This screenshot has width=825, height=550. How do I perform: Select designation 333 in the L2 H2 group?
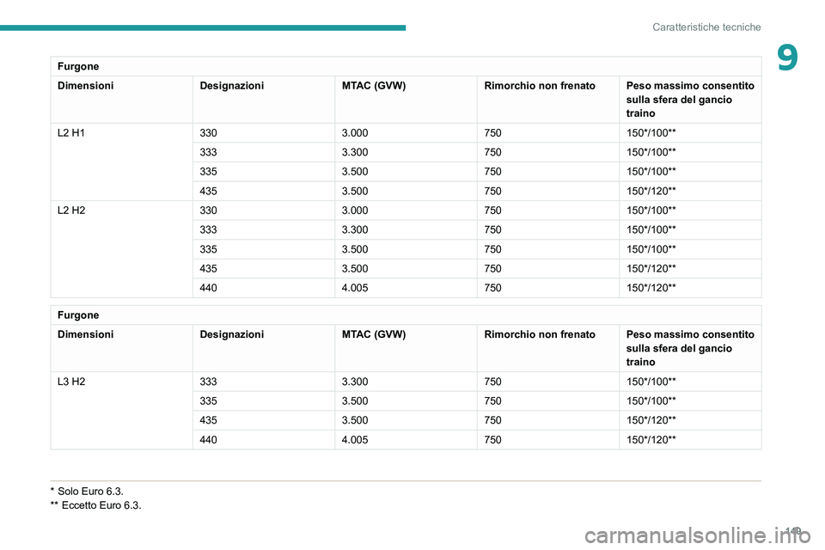[x=208, y=229]
